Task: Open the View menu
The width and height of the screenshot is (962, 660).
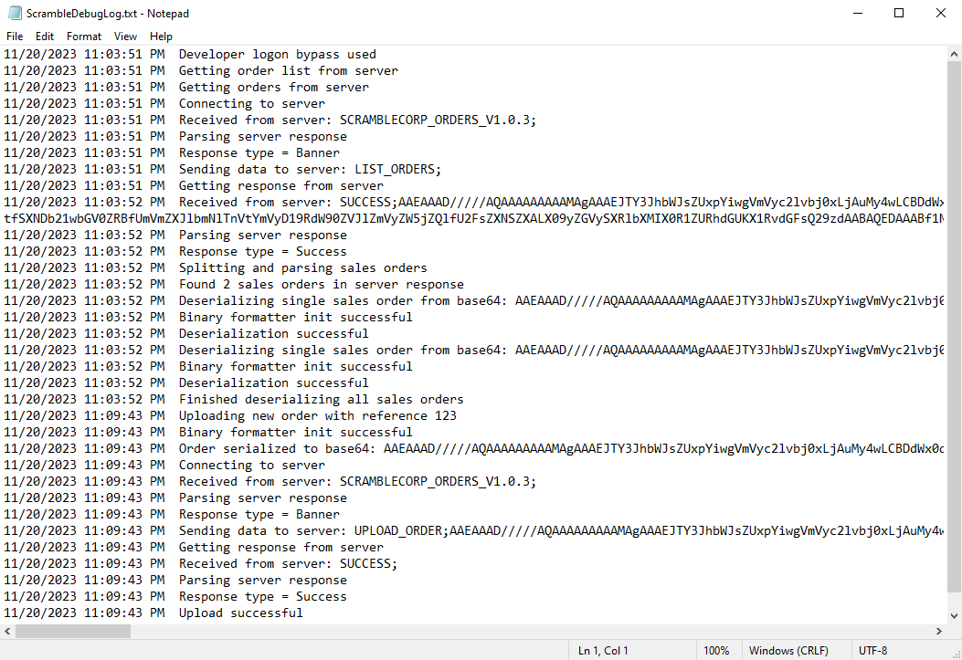Action: pyautogui.click(x=125, y=37)
